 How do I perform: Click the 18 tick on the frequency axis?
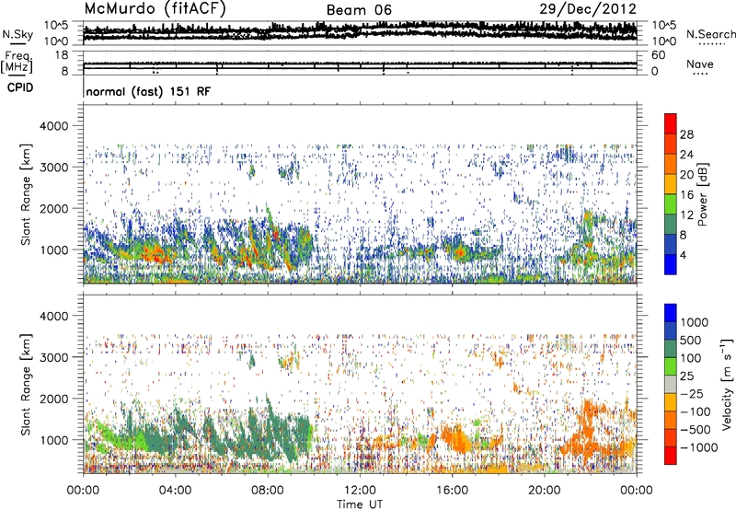pyautogui.click(x=61, y=55)
